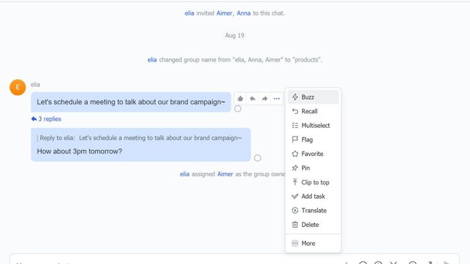Translate the message via menu
470x264 pixels.
coord(313,210)
